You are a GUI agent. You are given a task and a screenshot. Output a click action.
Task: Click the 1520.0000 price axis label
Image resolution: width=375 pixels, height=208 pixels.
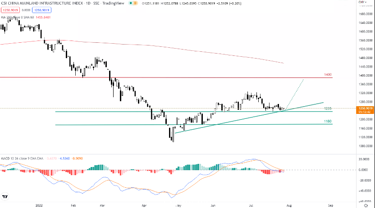(x=366, y=49)
